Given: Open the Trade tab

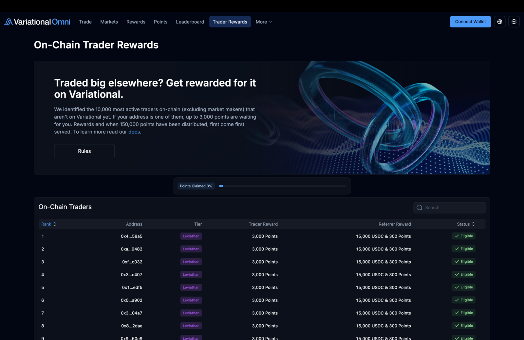Looking at the screenshot, I should (85, 22).
